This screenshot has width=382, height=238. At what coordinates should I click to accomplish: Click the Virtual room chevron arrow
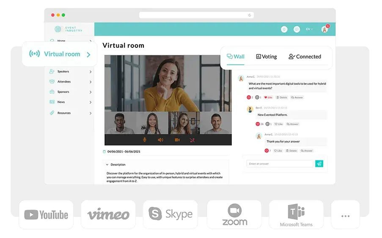tap(88, 55)
